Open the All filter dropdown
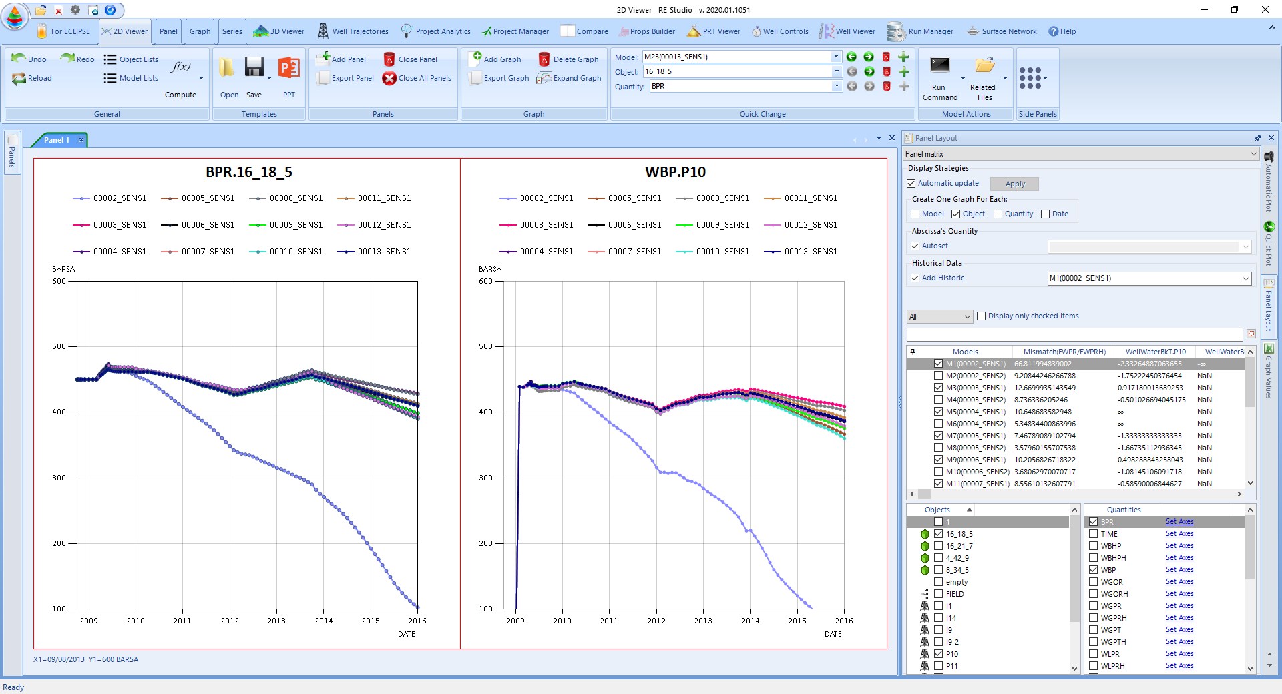The width and height of the screenshot is (1282, 694). coord(939,316)
